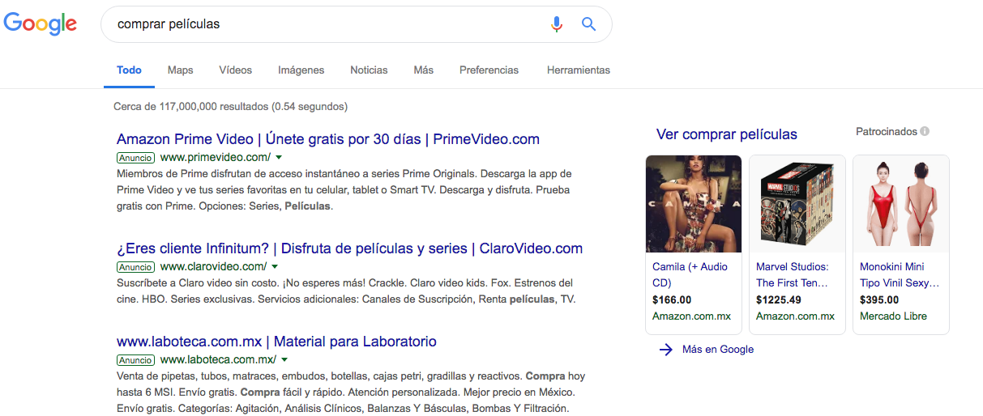Screen dimensions: 983x416
Task: Click the Mercado Libre seller text
Action: tap(893, 316)
